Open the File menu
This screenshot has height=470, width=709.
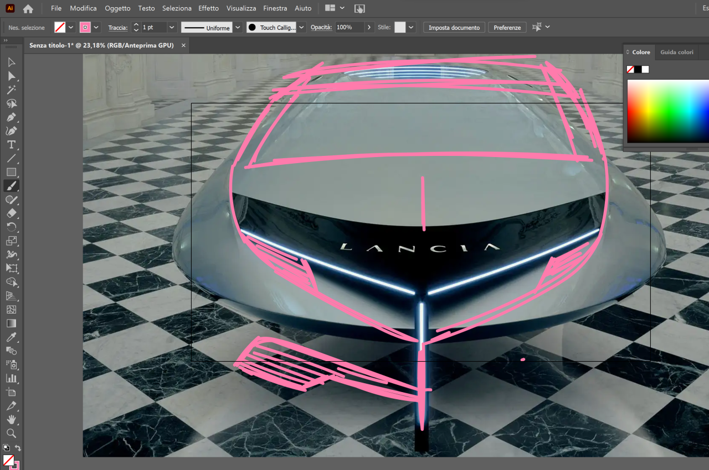[x=56, y=8]
